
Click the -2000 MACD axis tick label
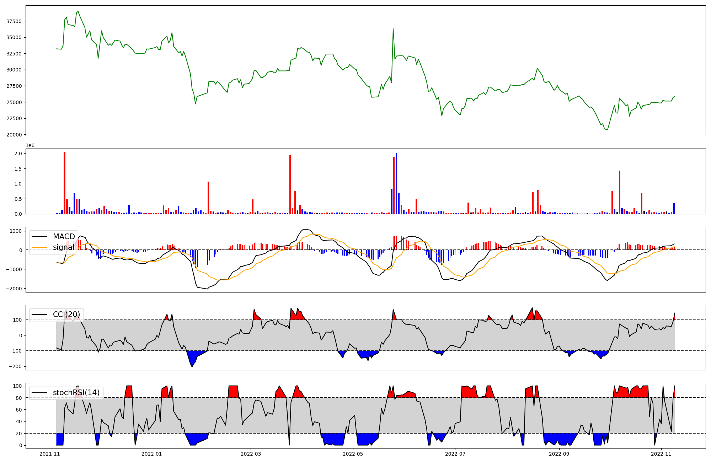point(14,289)
